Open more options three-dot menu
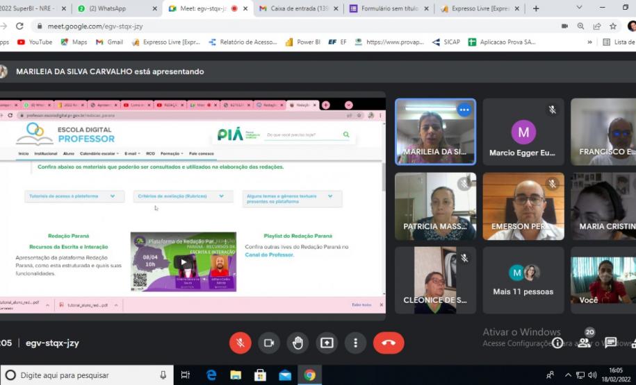636x385 pixels. pos(355,343)
